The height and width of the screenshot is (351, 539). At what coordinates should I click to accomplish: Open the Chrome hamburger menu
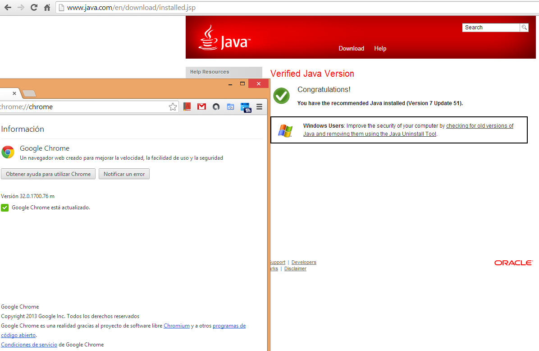pyautogui.click(x=259, y=106)
